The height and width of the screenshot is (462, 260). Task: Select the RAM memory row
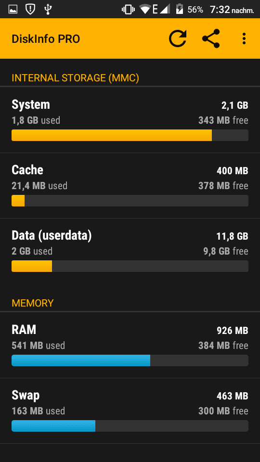tap(130, 345)
